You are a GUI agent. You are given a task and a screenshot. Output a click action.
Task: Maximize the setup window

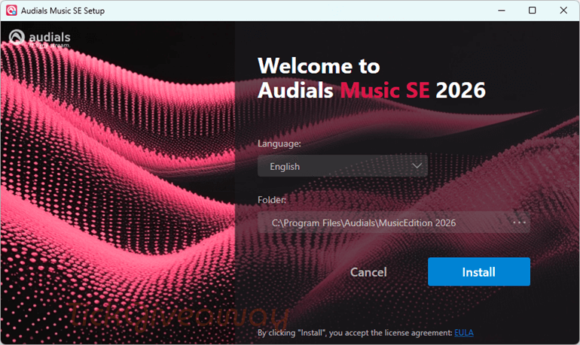point(532,11)
